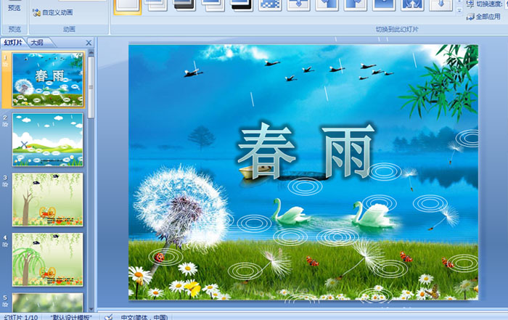This screenshot has width=508, height=320.
Task: Click the thumbnail pane scroll-up arrow
Action: tap(91, 52)
